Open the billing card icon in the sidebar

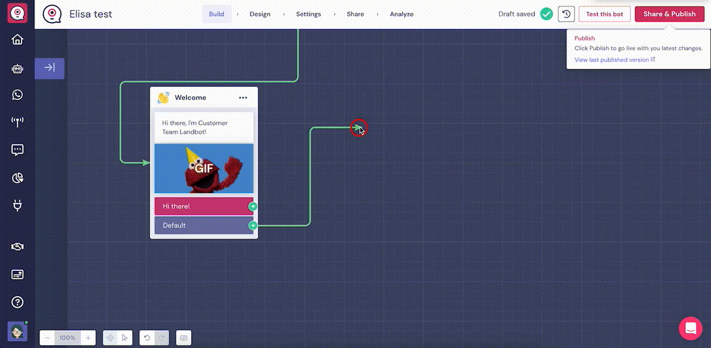[x=17, y=275]
